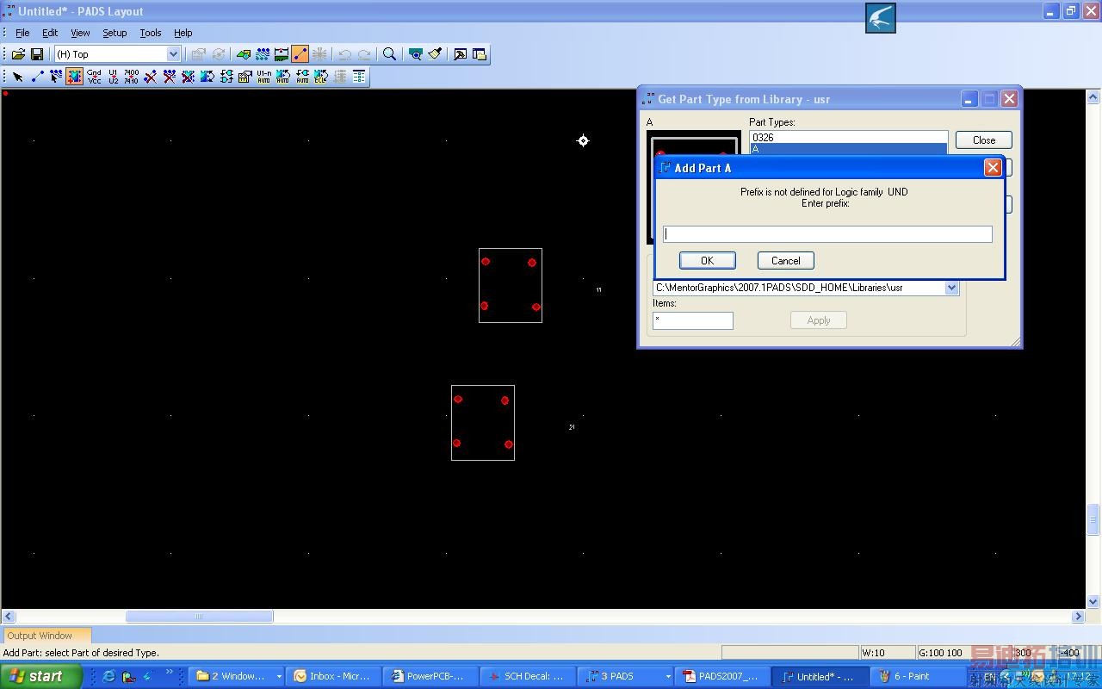Image resolution: width=1102 pixels, height=689 pixels.
Task: Click the Auto Swap Pin icon
Action: 283,77
